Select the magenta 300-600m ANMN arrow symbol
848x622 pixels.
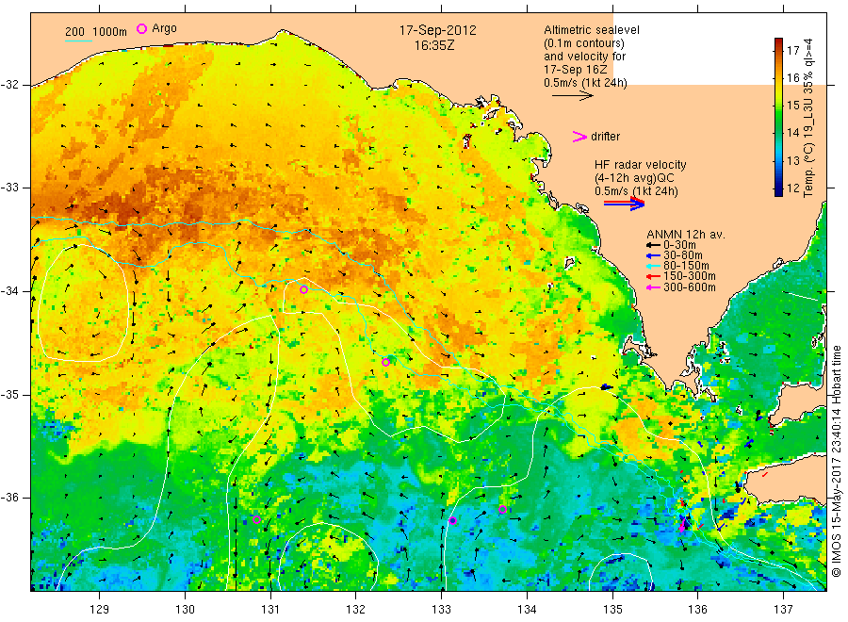click(x=653, y=287)
